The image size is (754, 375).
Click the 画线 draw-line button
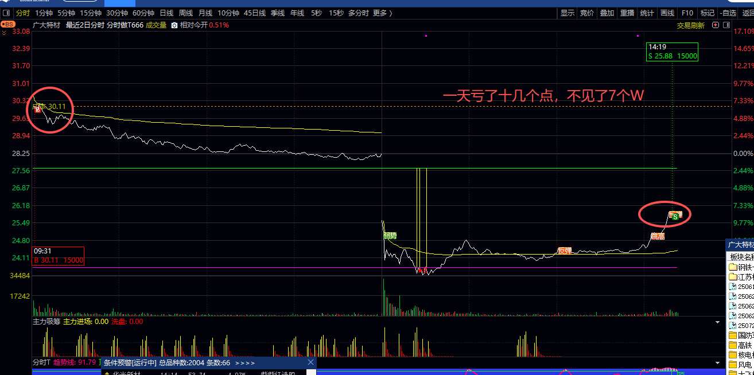point(667,13)
